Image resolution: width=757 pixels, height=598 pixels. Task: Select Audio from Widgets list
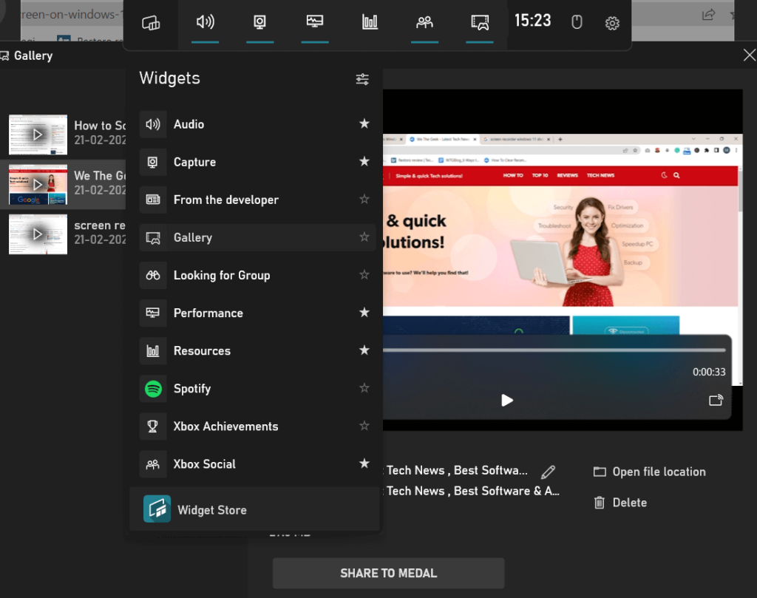click(x=257, y=124)
